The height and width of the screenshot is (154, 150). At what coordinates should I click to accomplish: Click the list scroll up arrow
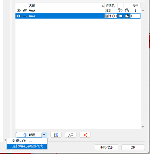click(143, 10)
